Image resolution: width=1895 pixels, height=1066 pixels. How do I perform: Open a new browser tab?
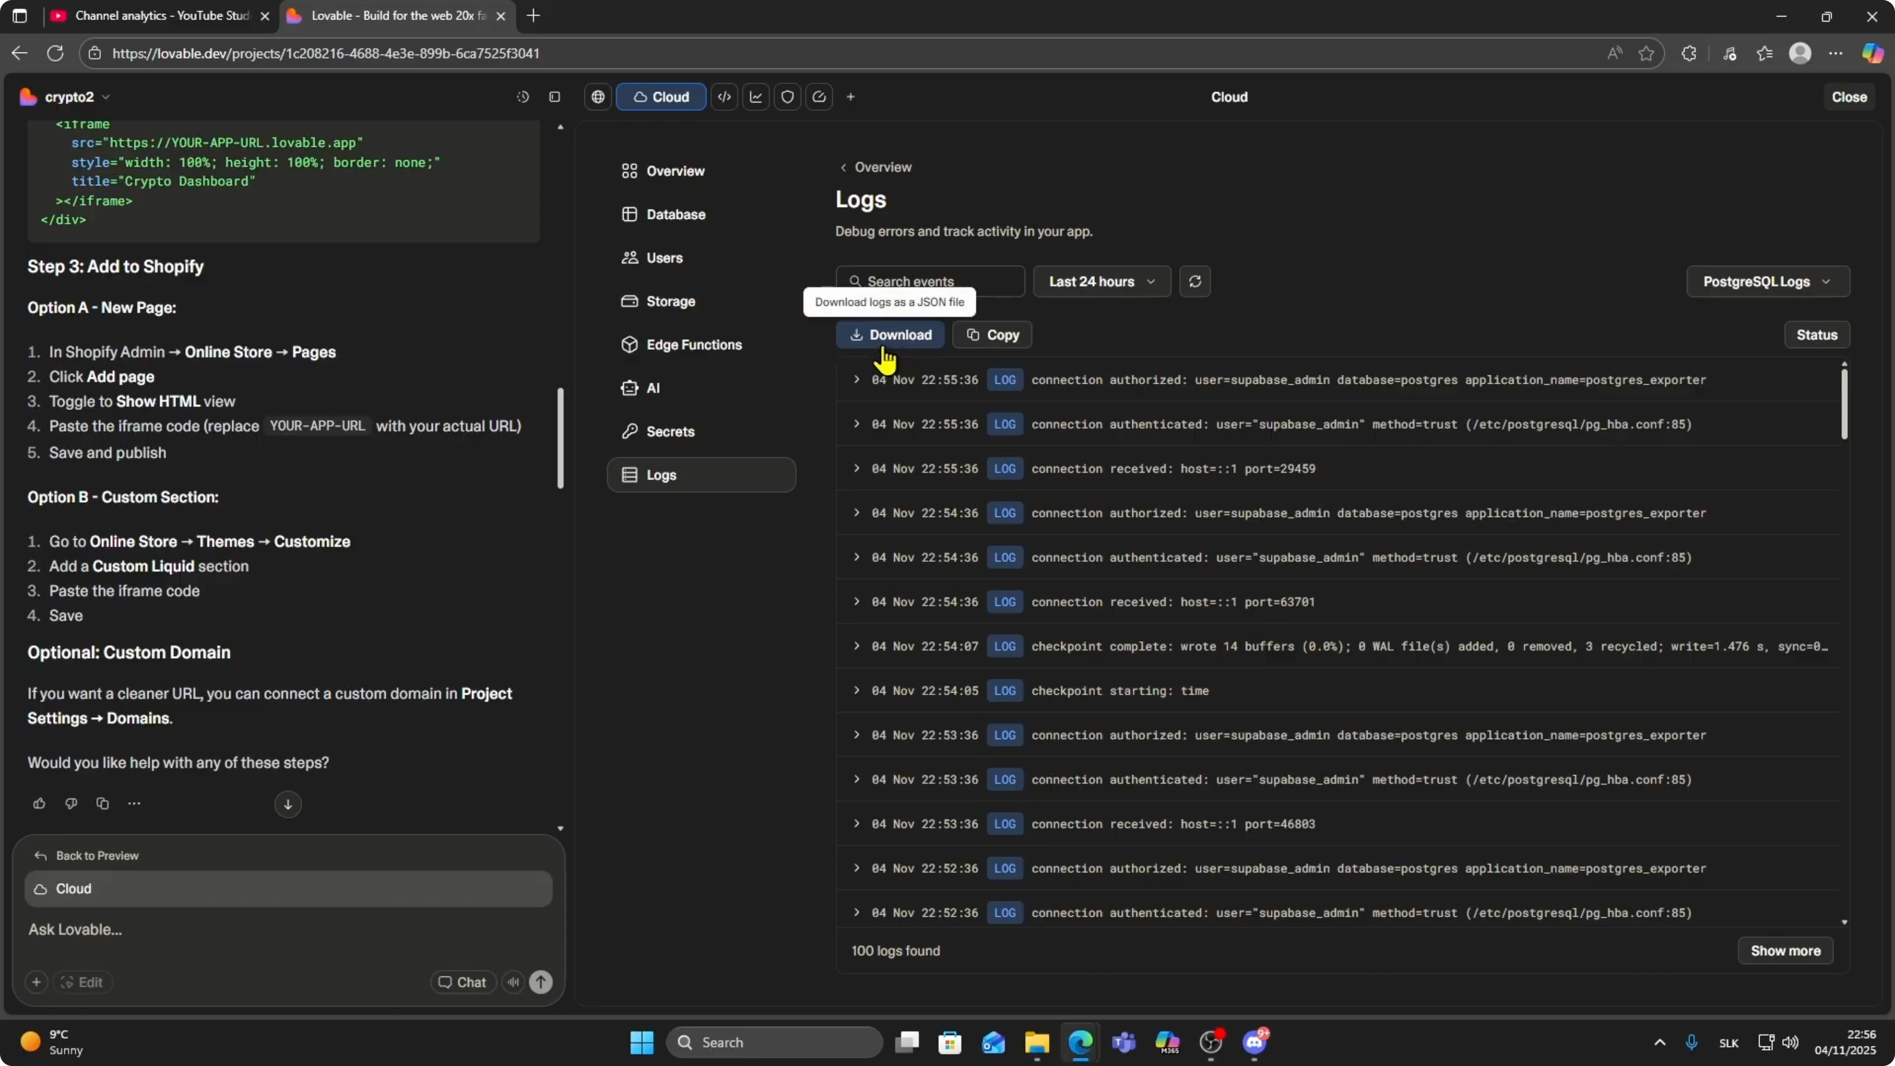tap(533, 15)
